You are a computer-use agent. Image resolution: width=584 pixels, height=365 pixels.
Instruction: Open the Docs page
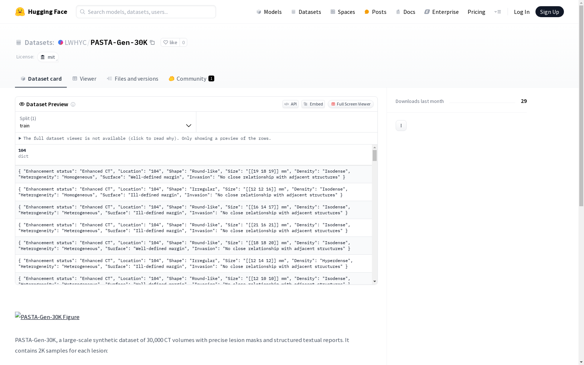pyautogui.click(x=406, y=12)
